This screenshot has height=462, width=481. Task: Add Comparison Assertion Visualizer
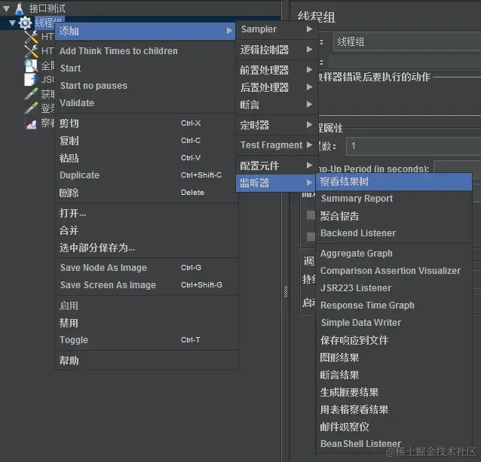[394, 271]
